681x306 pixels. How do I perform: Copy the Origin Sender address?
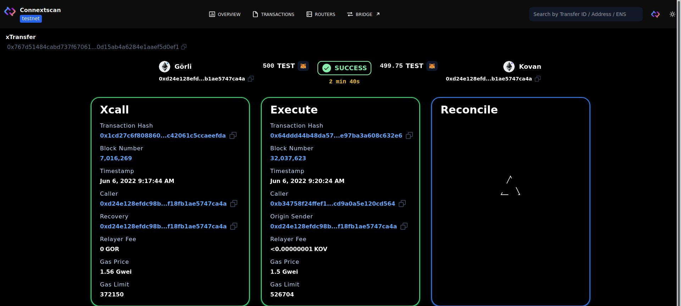(404, 226)
